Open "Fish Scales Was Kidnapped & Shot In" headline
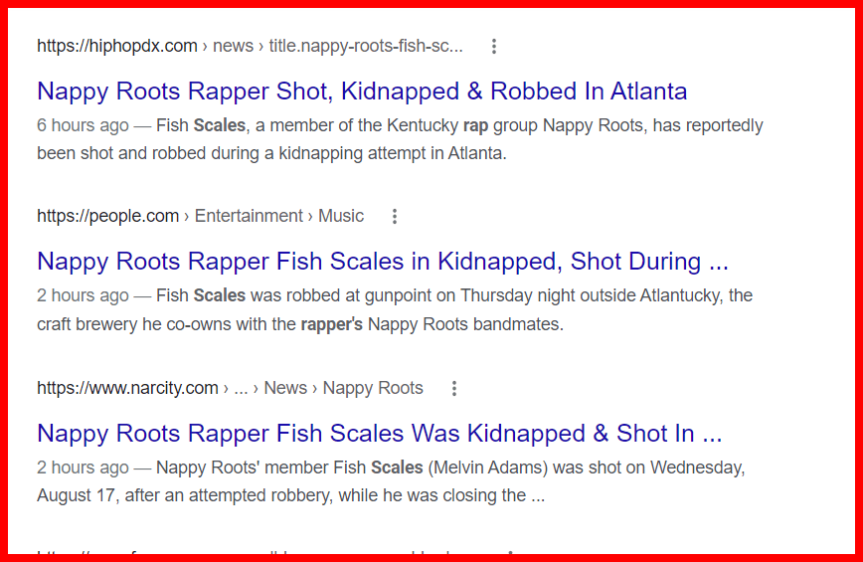863x562 pixels. pyautogui.click(x=379, y=434)
